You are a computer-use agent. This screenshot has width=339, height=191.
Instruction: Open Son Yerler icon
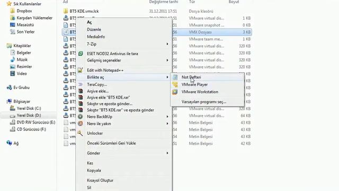tap(13, 32)
